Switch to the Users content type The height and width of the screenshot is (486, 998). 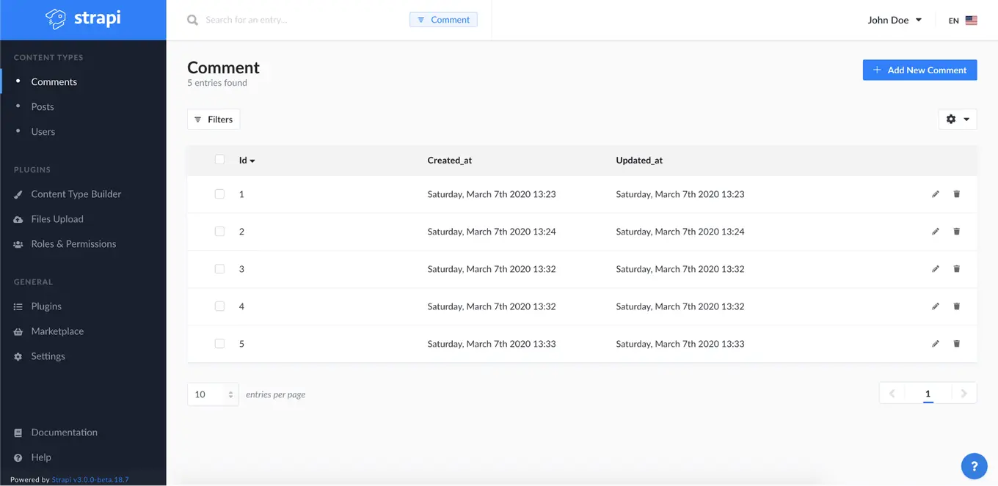(x=43, y=131)
